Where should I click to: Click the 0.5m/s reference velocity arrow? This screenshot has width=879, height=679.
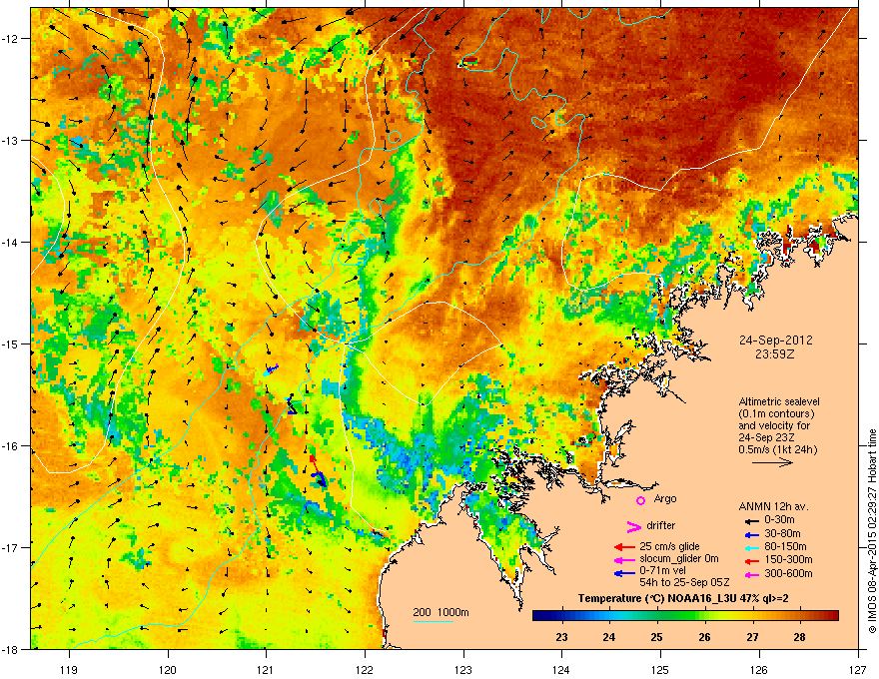click(772, 462)
